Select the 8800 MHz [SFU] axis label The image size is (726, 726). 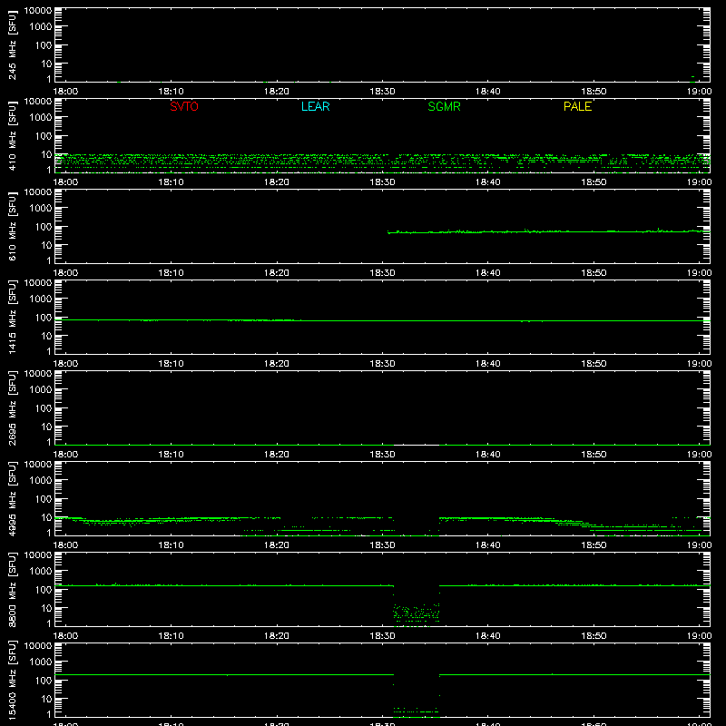(x=12, y=589)
